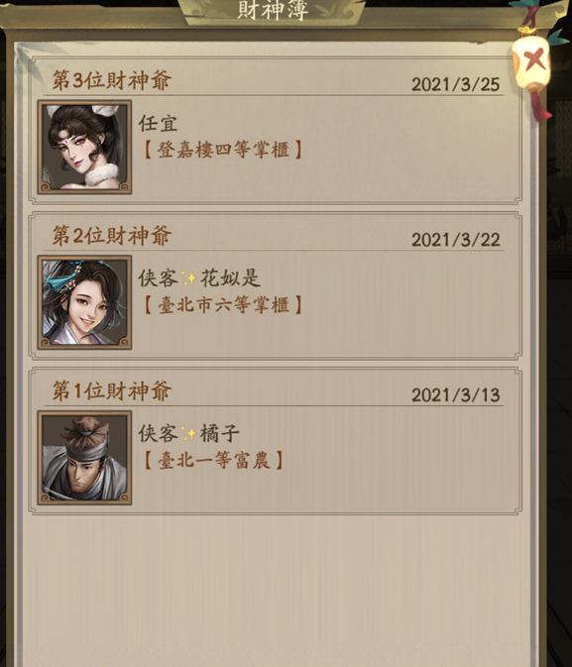The image size is (572, 667).
Task: Click the 第3位財神爺 heading
Action: pos(112,80)
